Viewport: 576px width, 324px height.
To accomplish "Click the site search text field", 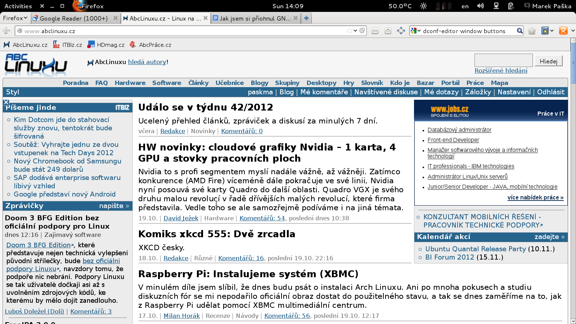I will pyautogui.click(x=503, y=60).
